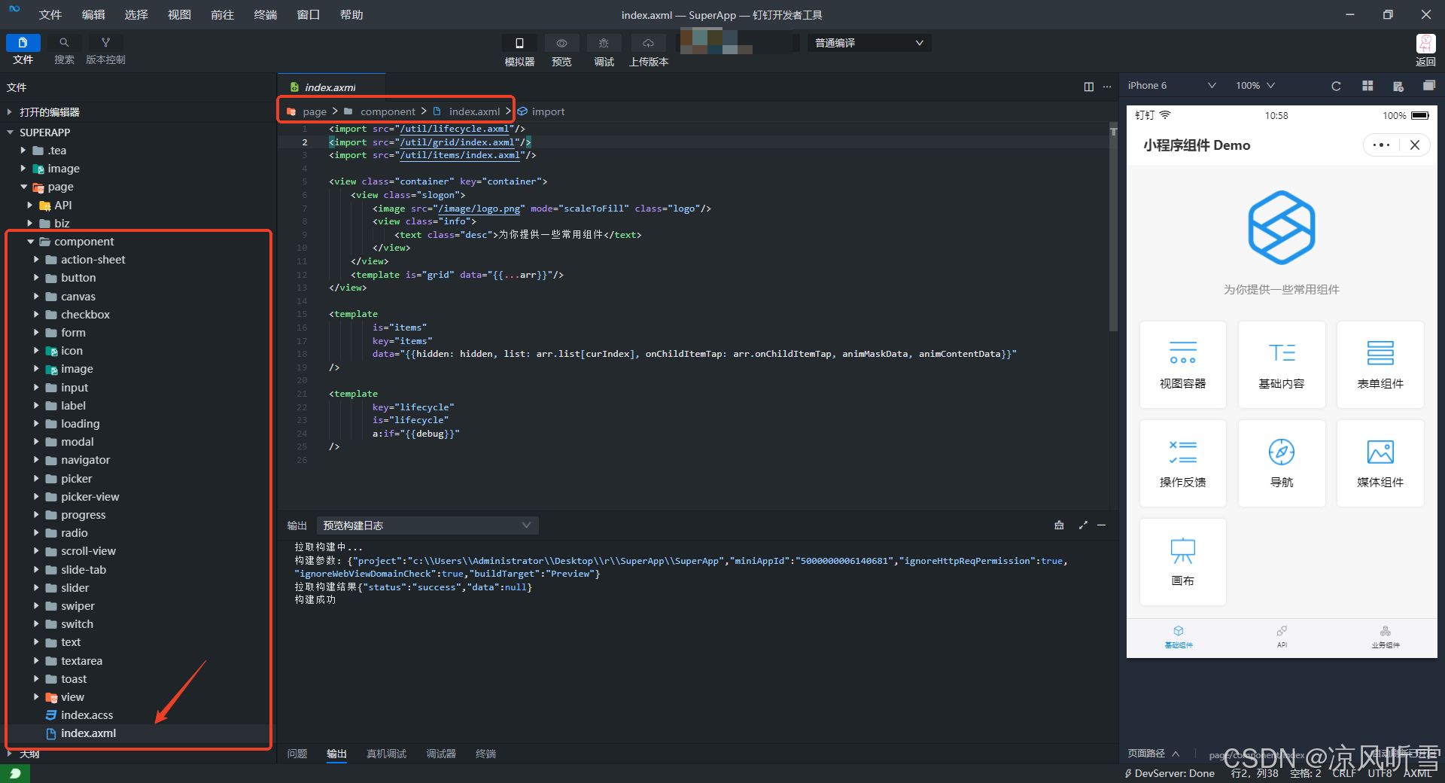Click the CRLF line ending status
Viewport: 1445px width, 783px height.
click(x=1343, y=773)
